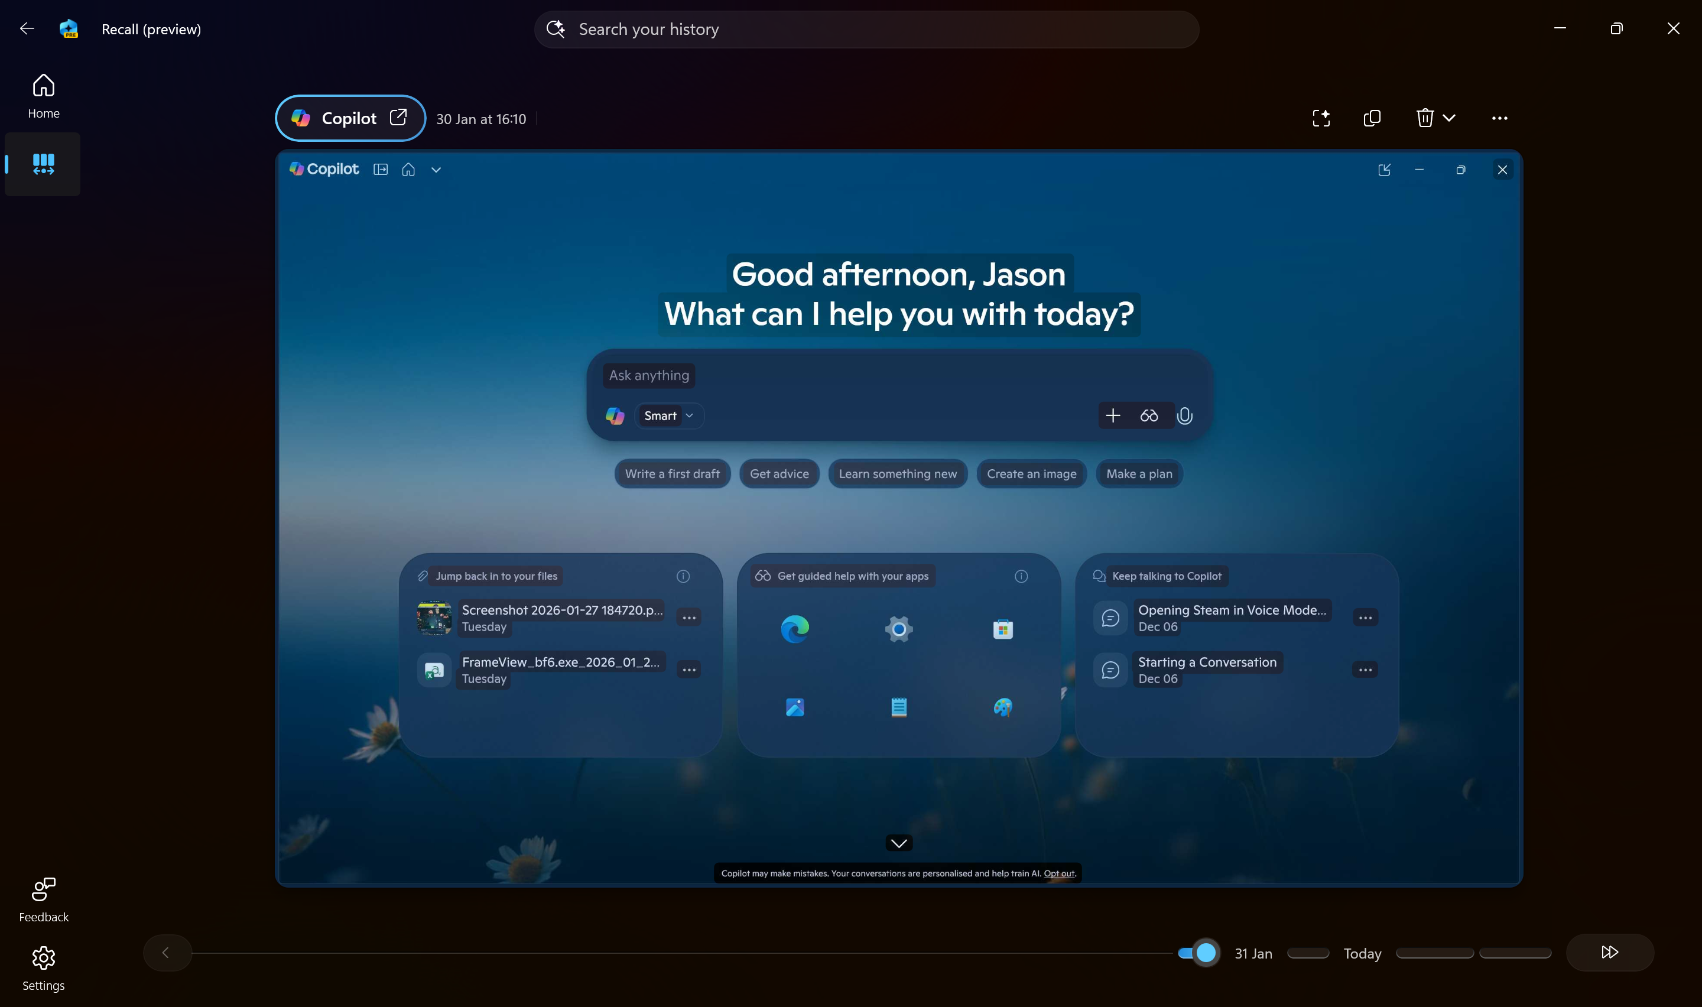Open the Feedback panel
Screen dimensions: 1702x1007
pyautogui.click(x=43, y=899)
